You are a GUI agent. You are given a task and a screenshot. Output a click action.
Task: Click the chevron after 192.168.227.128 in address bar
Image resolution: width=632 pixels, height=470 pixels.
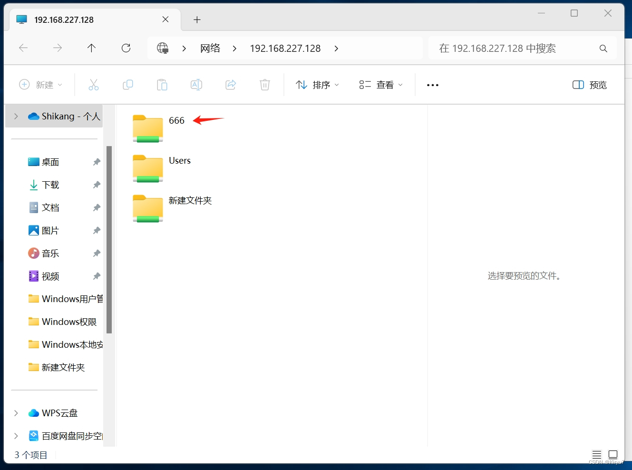point(336,49)
